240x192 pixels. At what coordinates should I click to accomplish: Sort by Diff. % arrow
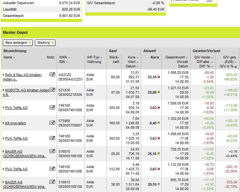[212, 66]
